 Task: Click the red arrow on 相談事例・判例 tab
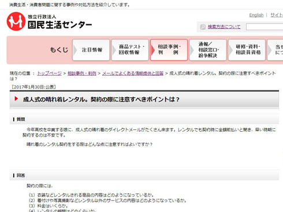(153, 50)
